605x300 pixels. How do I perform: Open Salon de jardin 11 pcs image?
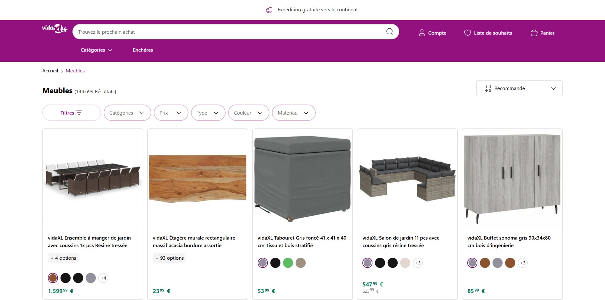pos(407,178)
